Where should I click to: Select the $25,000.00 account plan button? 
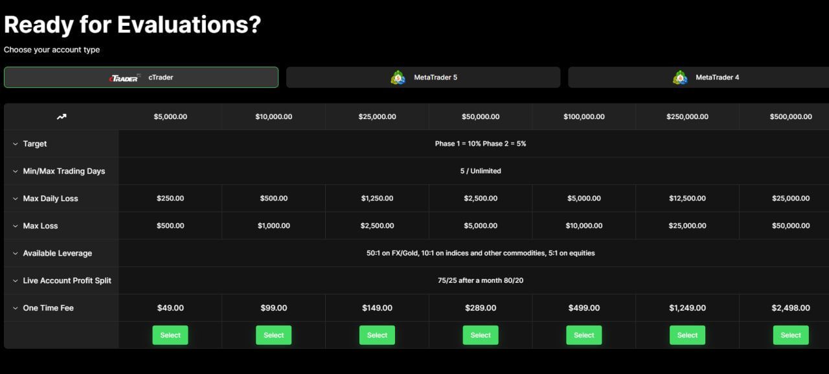pos(377,335)
